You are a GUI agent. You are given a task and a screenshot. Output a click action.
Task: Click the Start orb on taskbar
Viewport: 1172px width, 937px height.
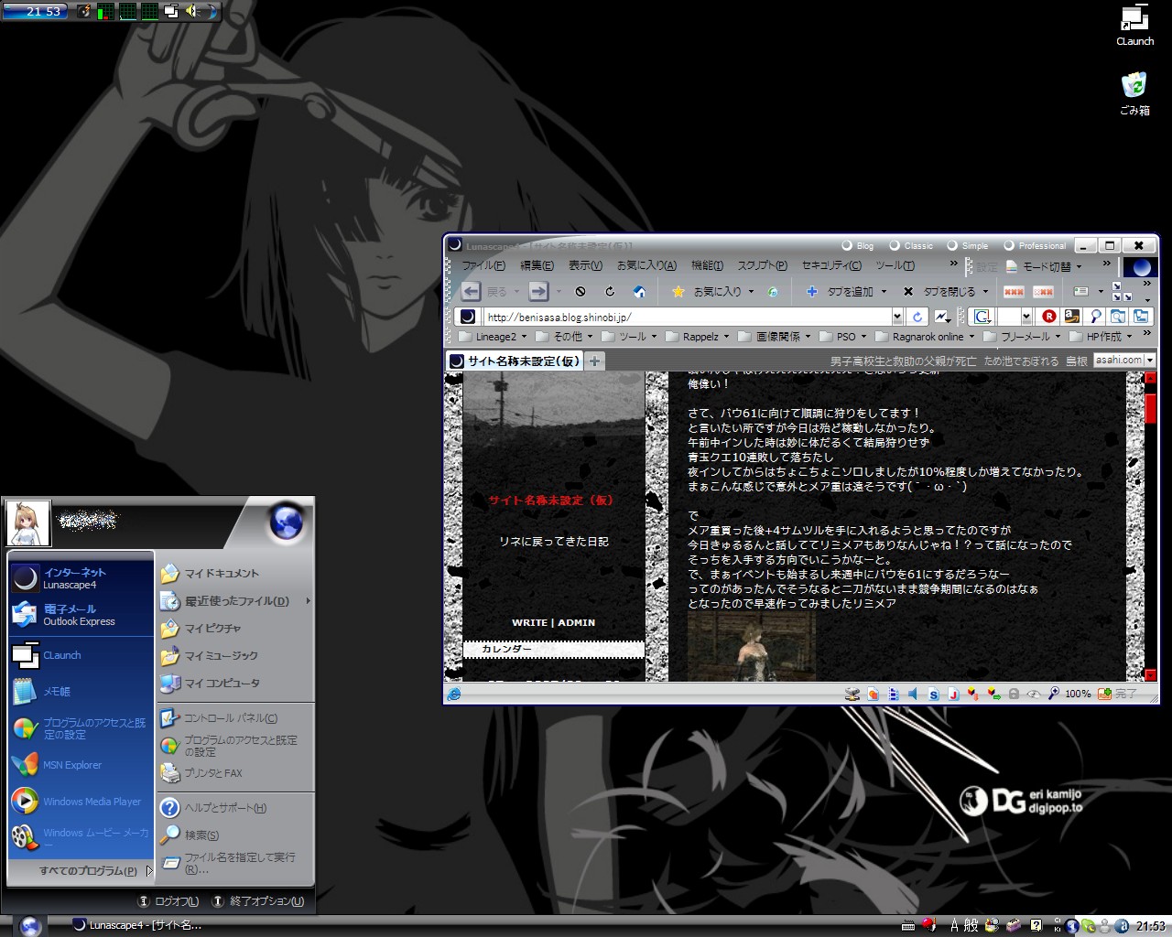(29, 925)
